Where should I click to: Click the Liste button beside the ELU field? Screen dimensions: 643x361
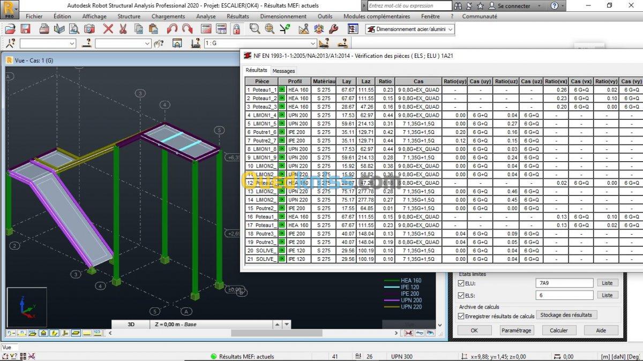[607, 283]
